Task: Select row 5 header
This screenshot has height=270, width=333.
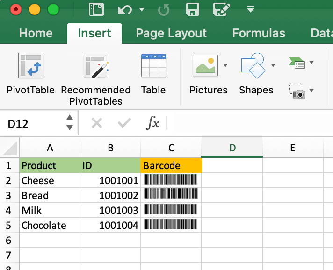Action: (9, 225)
